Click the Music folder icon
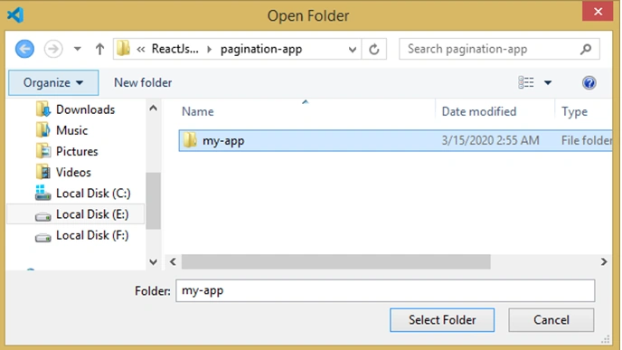The height and width of the screenshot is (350, 622). 43,130
